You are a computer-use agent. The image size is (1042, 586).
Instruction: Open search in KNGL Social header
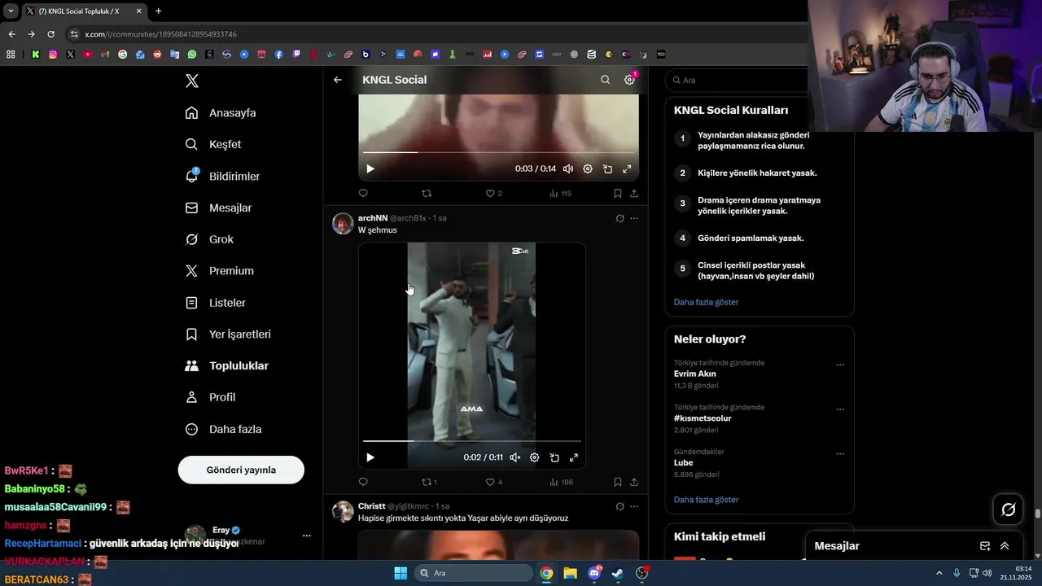605,80
